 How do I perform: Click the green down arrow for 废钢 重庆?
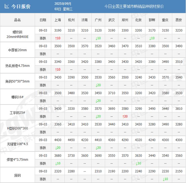[x=163, y=179]
